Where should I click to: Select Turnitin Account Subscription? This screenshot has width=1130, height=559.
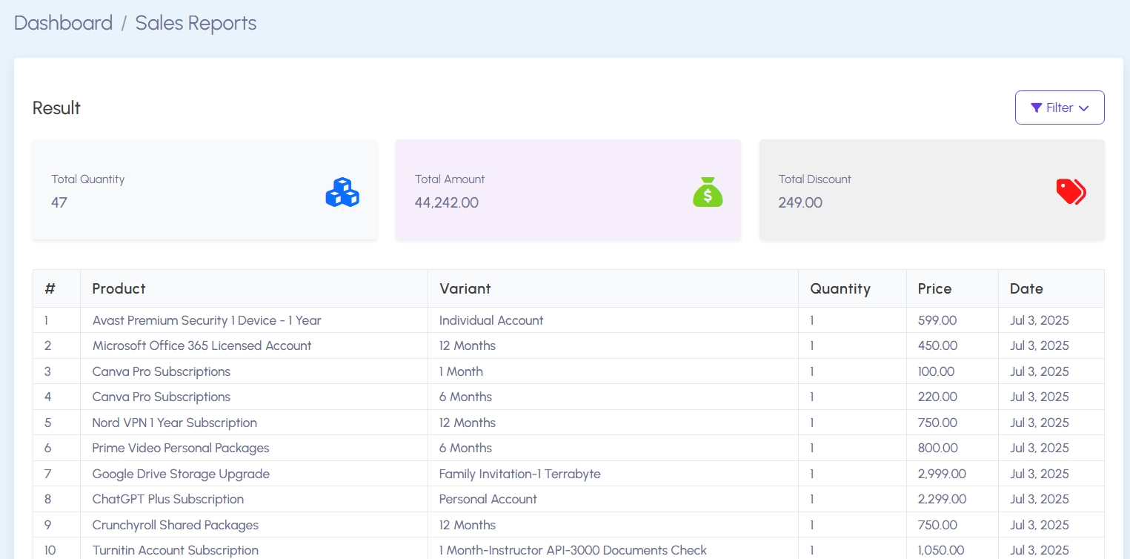(x=176, y=550)
